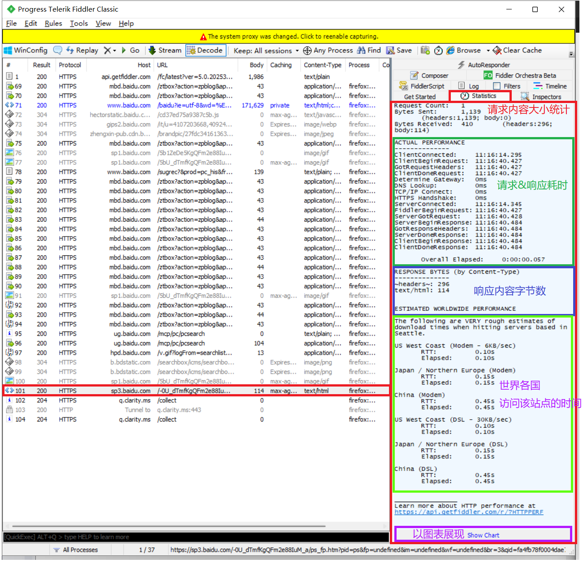Replay the selected sessions
The height and width of the screenshot is (563, 583).
(82, 51)
